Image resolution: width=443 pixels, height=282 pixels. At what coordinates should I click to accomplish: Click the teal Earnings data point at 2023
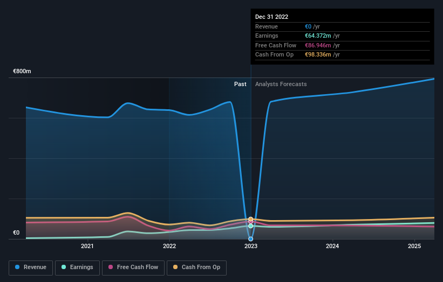pyautogui.click(x=250, y=226)
